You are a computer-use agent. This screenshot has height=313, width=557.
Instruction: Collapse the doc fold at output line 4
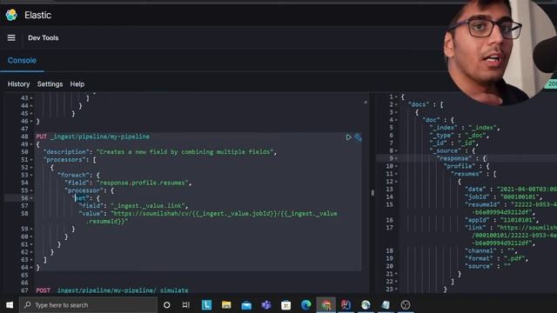(396, 120)
